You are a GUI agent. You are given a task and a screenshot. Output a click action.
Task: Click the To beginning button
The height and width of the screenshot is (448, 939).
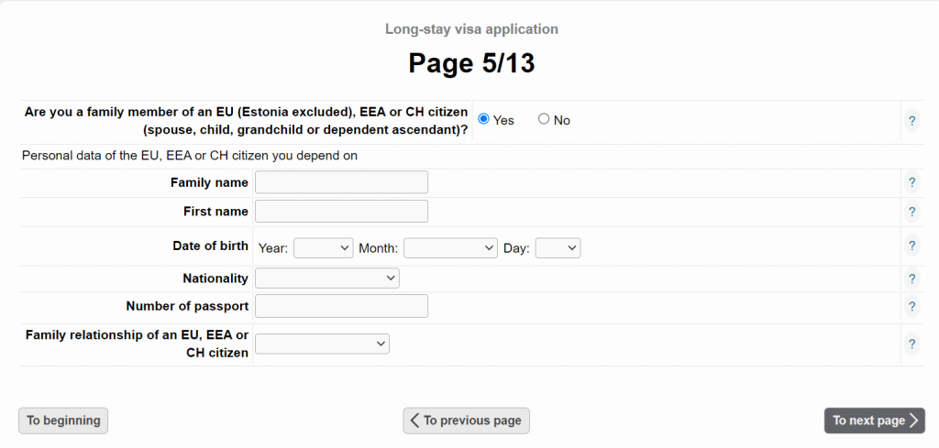[x=63, y=421]
